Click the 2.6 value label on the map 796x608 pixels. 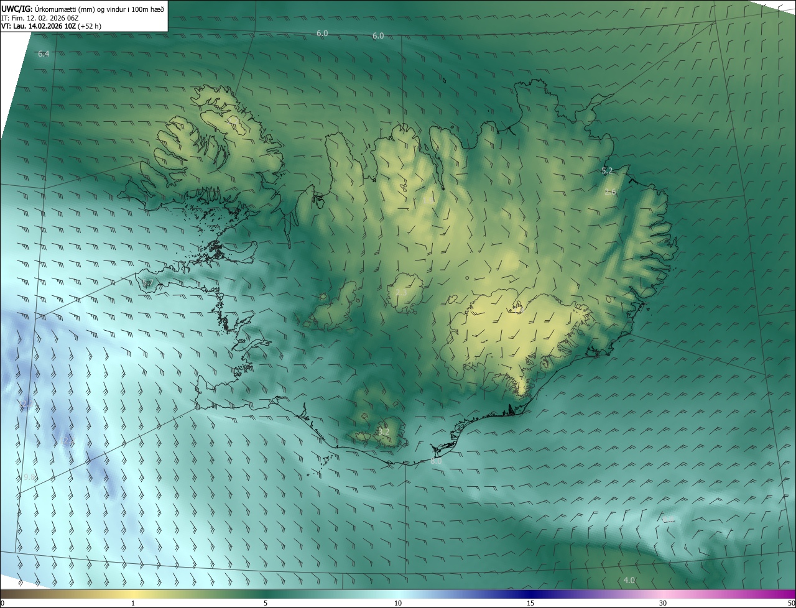pos(610,192)
